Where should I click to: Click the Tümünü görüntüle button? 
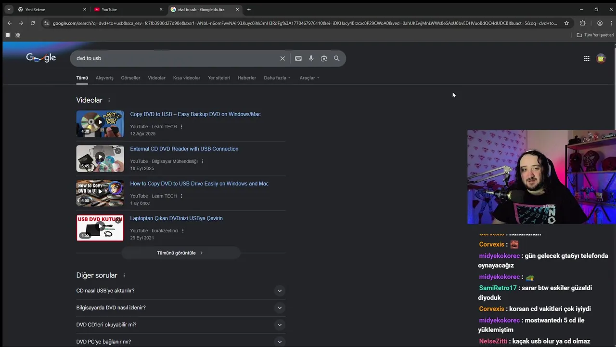click(x=180, y=253)
